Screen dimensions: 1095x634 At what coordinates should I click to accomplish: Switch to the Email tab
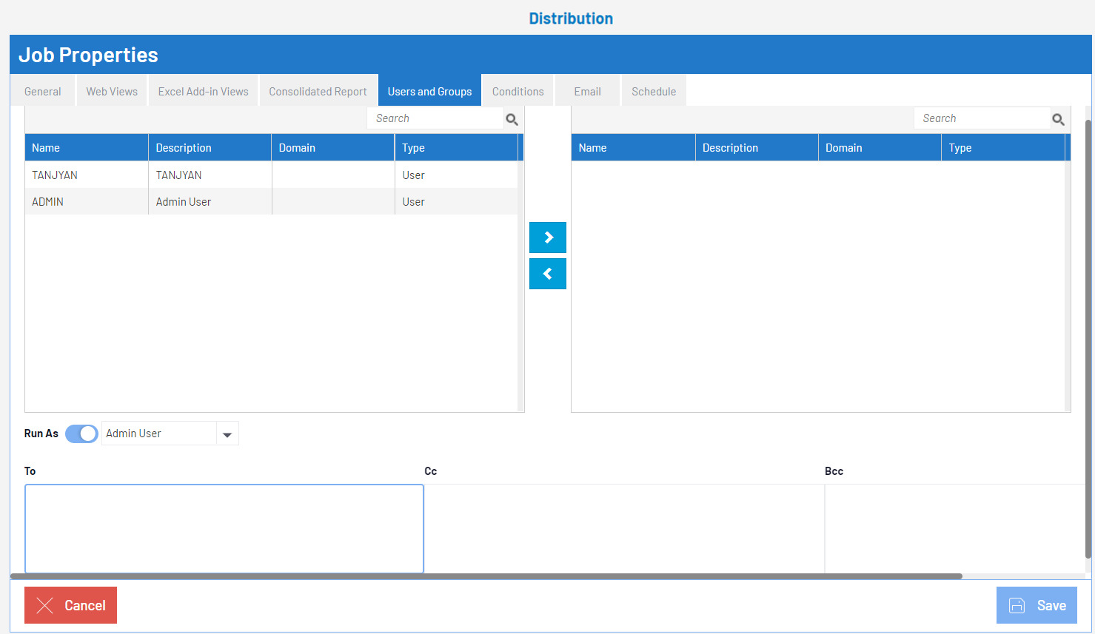[587, 92]
